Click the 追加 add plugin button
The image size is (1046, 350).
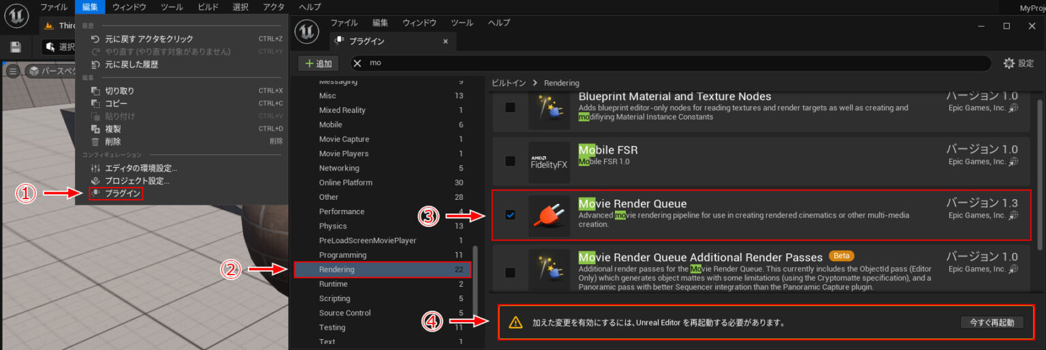coord(319,63)
